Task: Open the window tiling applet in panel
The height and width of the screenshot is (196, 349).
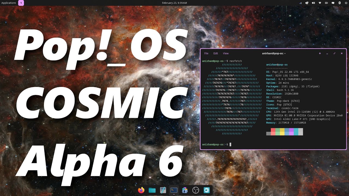Action: coord(307,3)
